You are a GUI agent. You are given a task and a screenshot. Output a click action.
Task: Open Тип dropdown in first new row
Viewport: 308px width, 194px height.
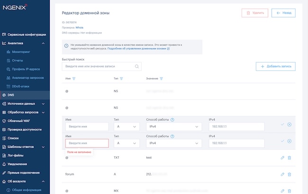[x=127, y=127]
